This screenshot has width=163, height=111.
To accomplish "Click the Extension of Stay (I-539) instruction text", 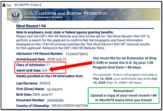I will (x=125, y=63).
